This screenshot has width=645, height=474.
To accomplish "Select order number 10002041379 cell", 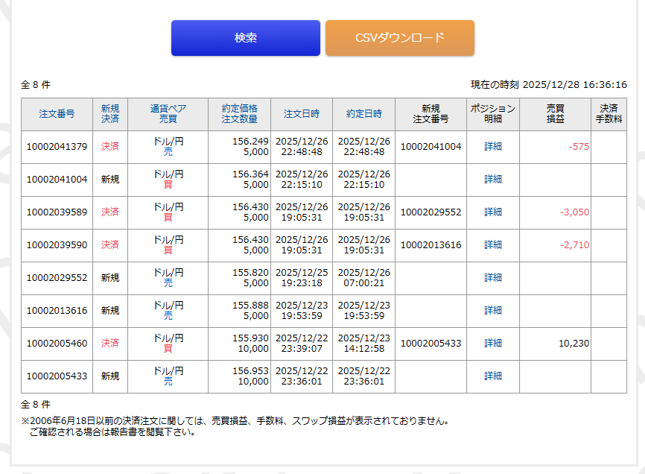I will pyautogui.click(x=57, y=147).
